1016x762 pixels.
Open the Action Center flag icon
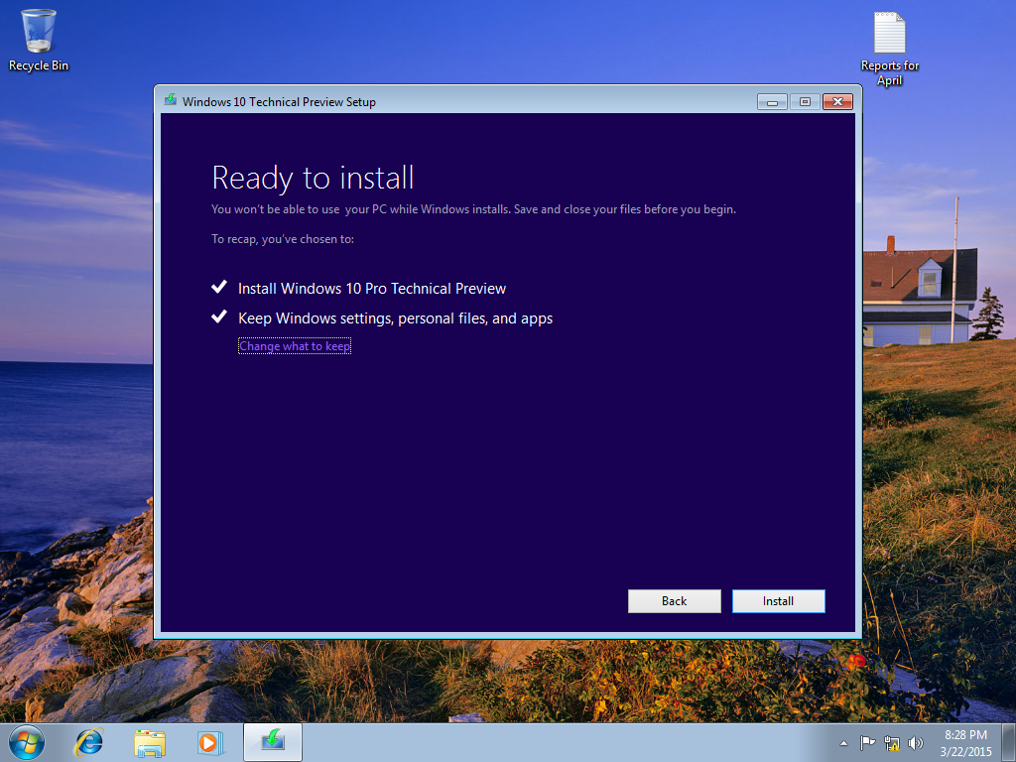(x=867, y=742)
